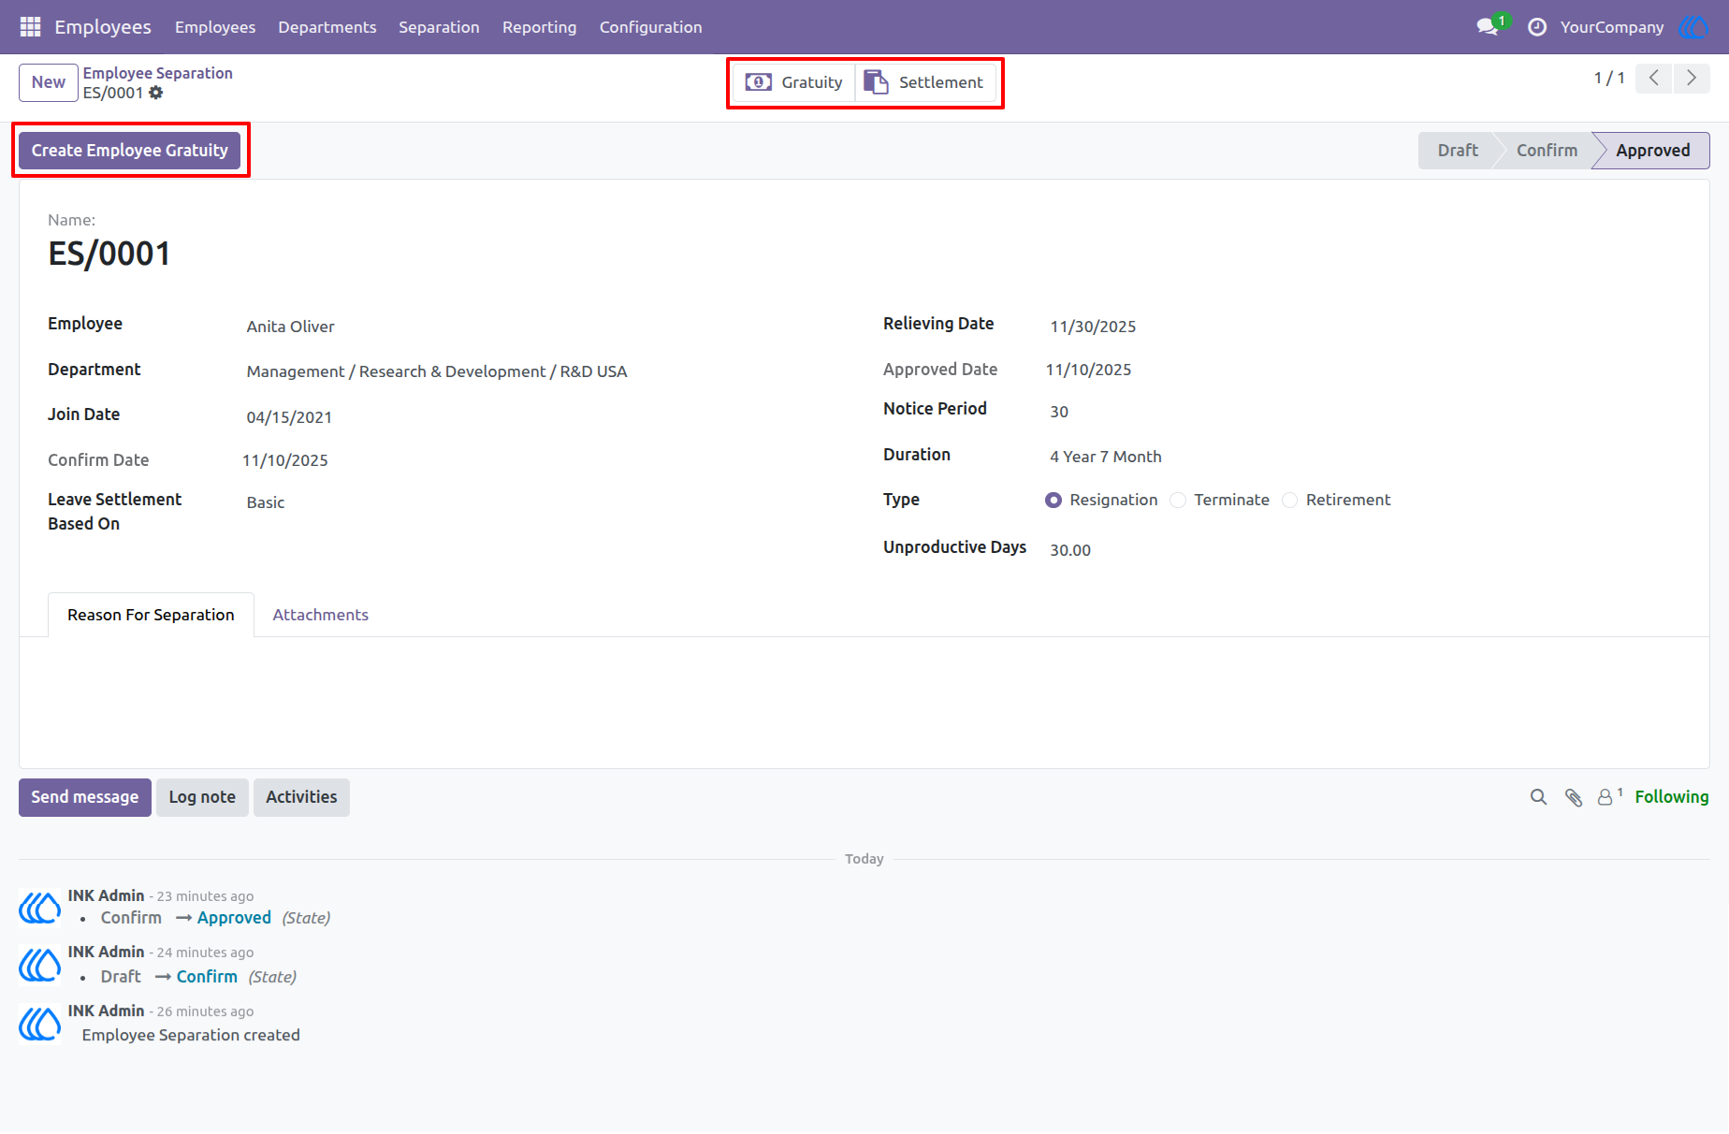The width and height of the screenshot is (1729, 1134).
Task: Go to previous record arrow
Action: tap(1654, 79)
